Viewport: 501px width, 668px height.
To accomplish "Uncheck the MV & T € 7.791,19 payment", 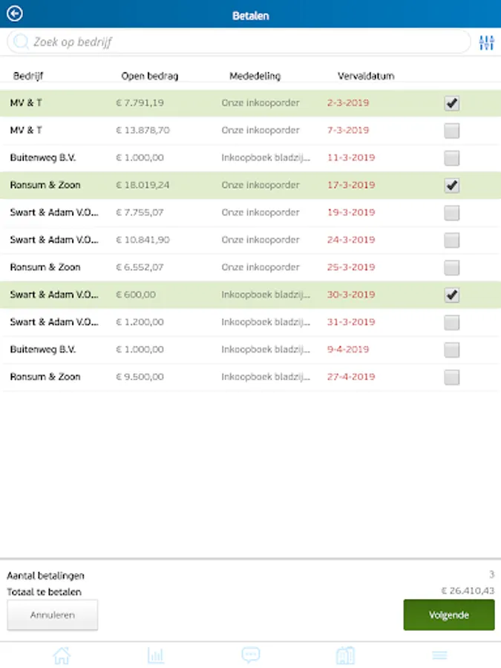I will (x=451, y=104).
